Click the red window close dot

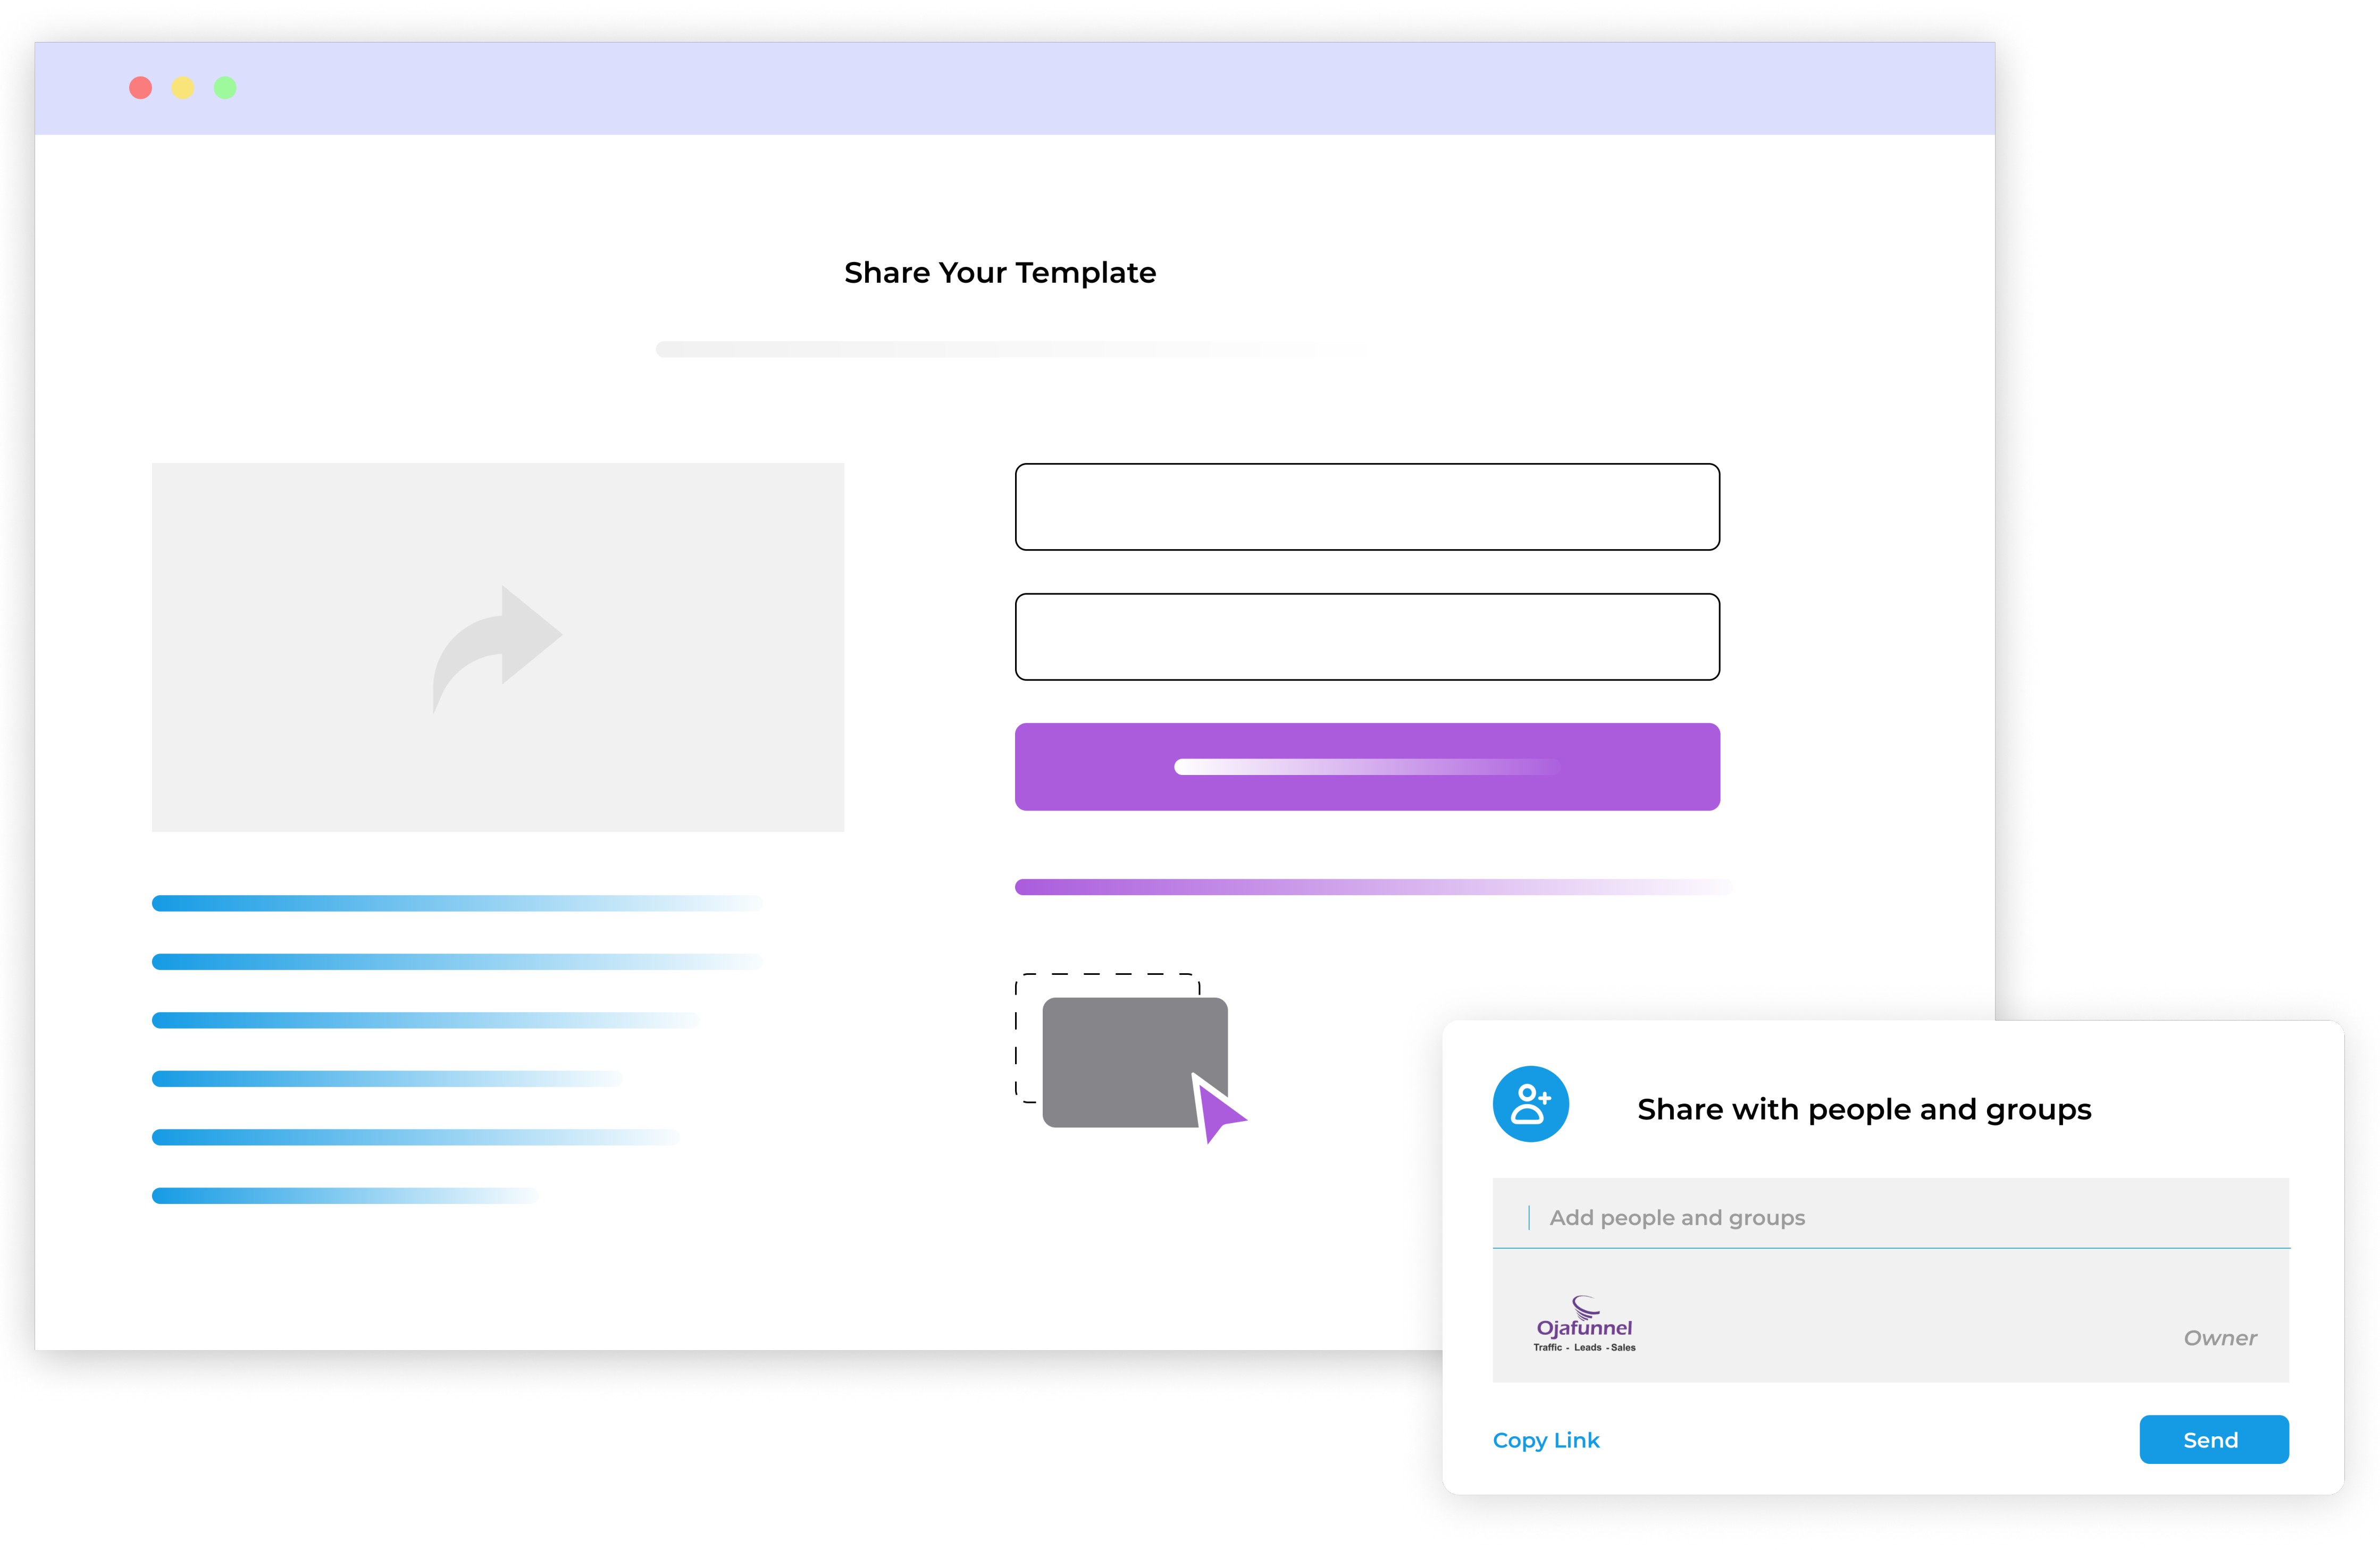(x=141, y=88)
